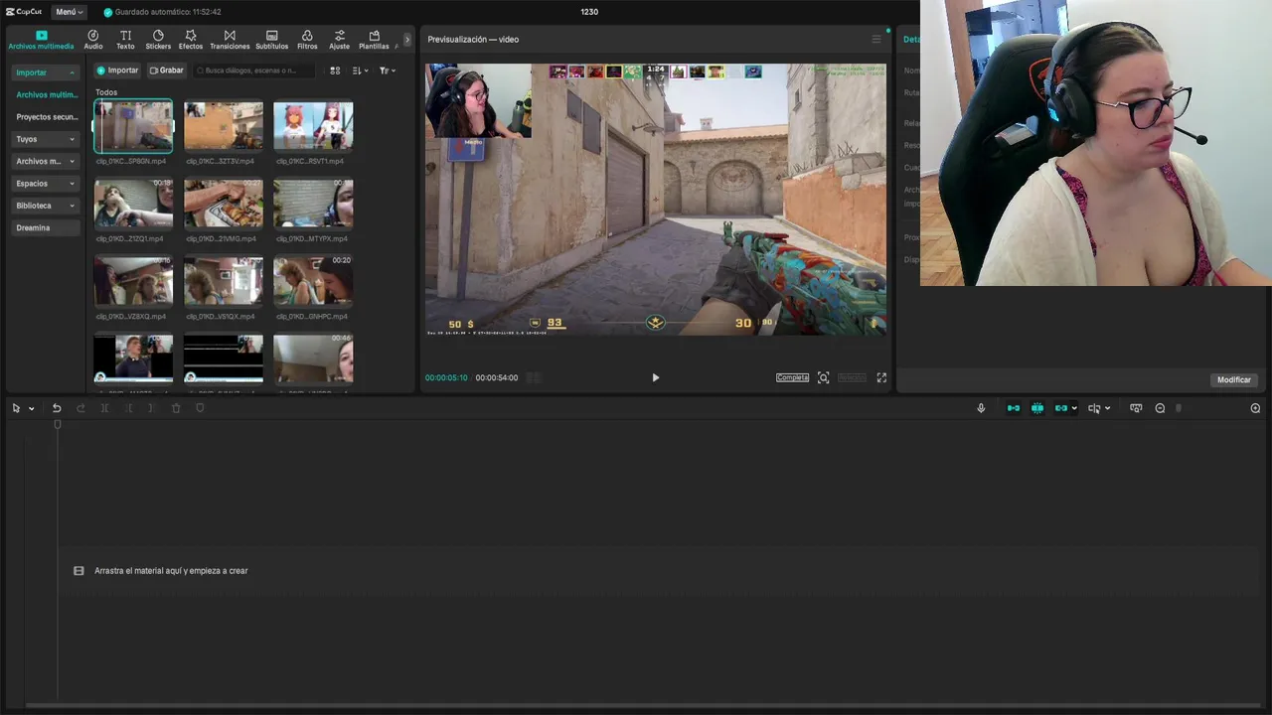Click the Completa quality button

pyautogui.click(x=792, y=377)
